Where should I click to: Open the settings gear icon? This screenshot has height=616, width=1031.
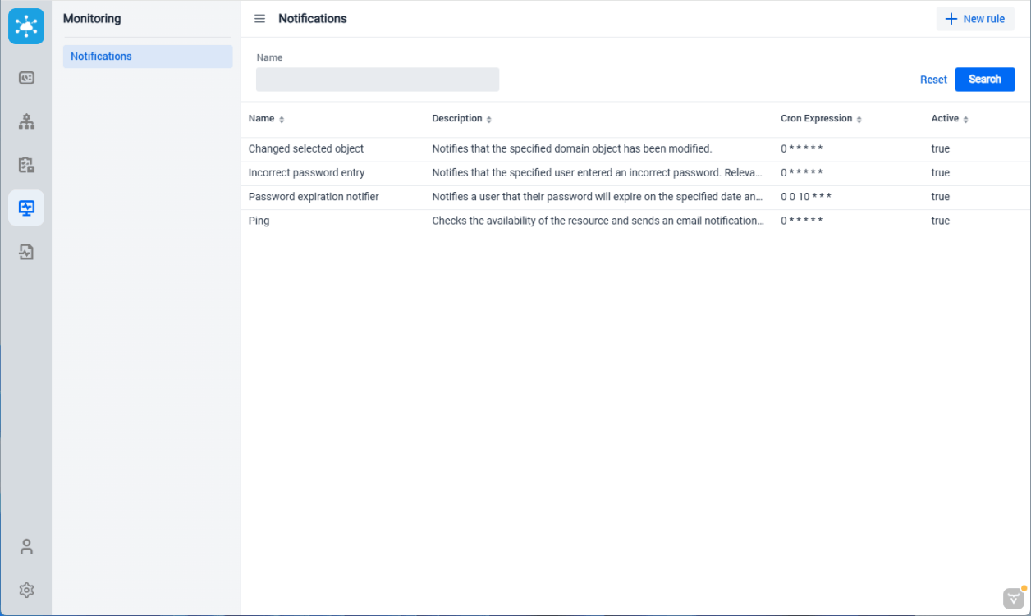click(x=26, y=590)
